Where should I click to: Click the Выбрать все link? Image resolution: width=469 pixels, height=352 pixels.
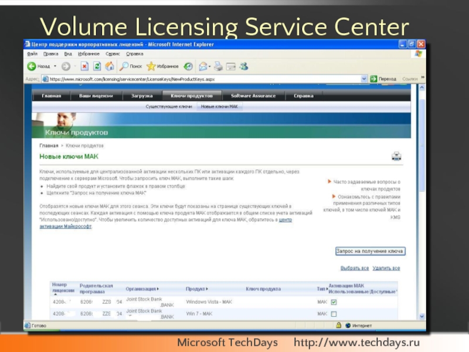355,268
